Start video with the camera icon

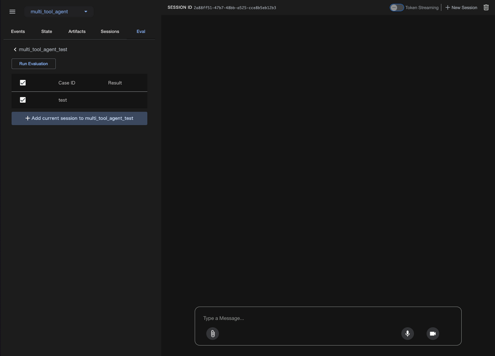click(x=433, y=333)
